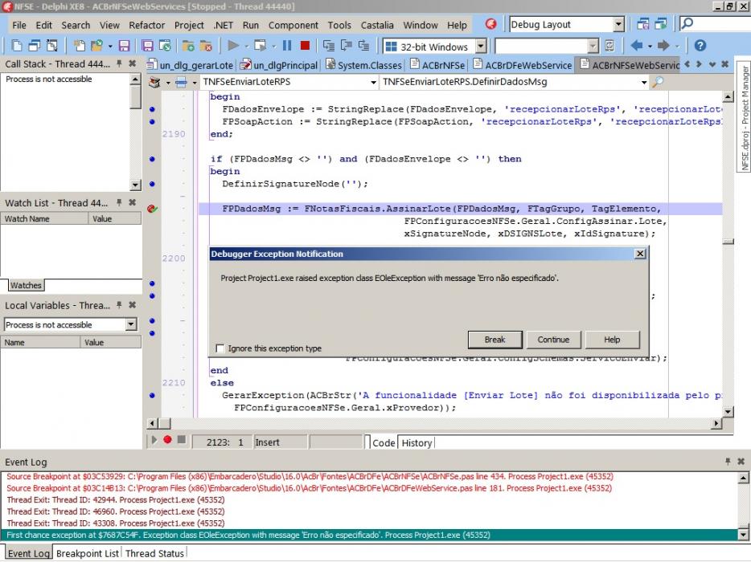Click the Trace Into debugger icon

tap(329, 46)
